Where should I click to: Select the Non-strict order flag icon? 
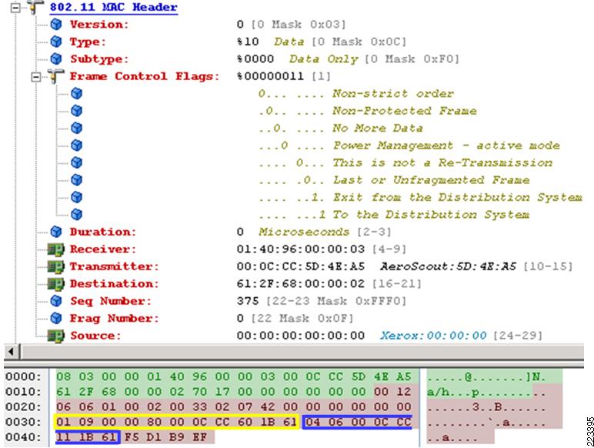(76, 94)
